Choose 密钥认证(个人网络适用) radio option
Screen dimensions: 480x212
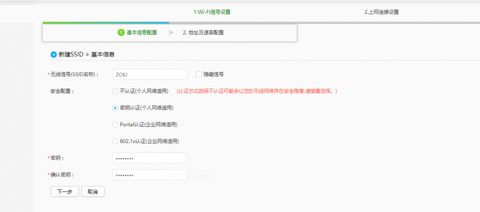[115, 108]
